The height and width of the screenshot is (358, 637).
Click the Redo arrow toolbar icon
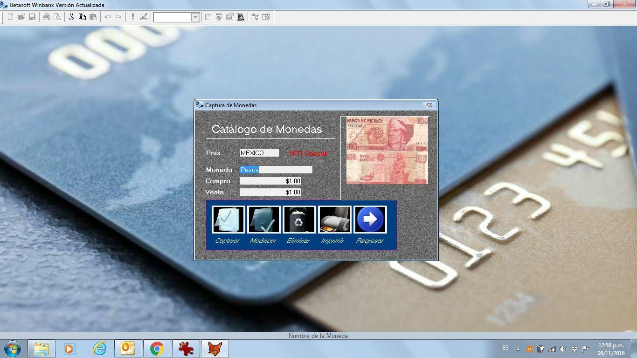(x=118, y=17)
